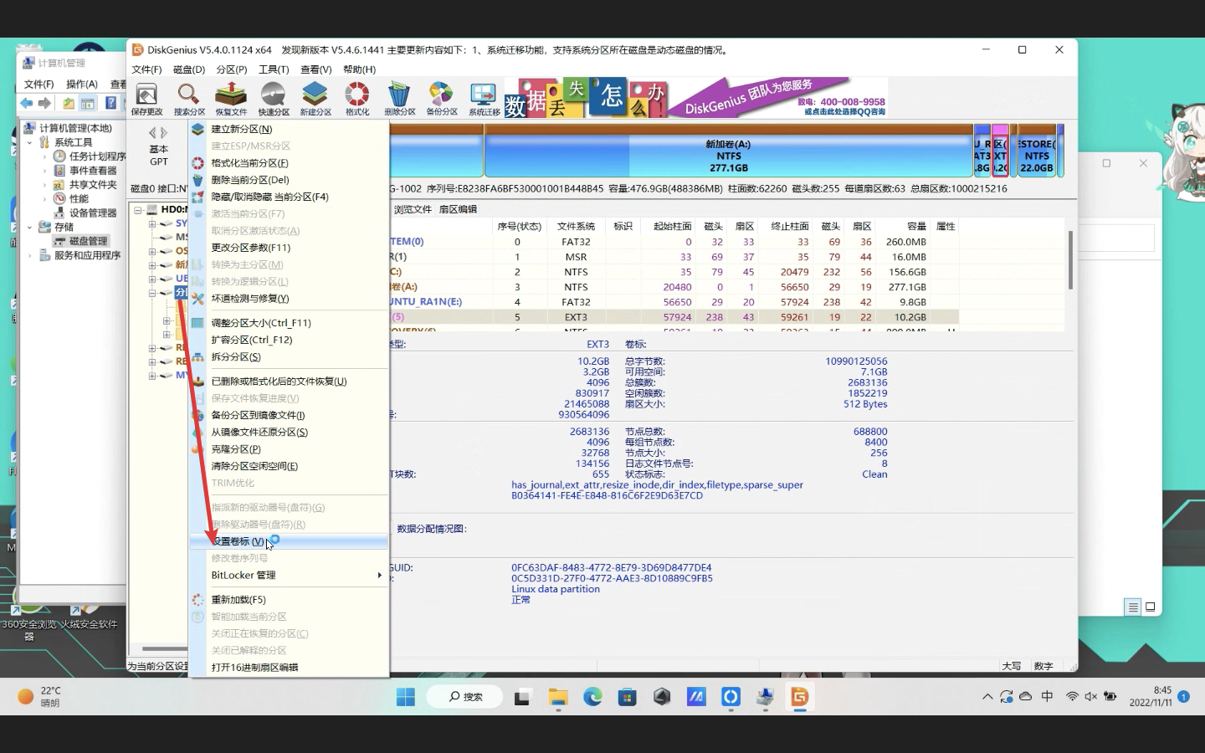Click the DiskGenius icon on the taskbar

point(799,697)
